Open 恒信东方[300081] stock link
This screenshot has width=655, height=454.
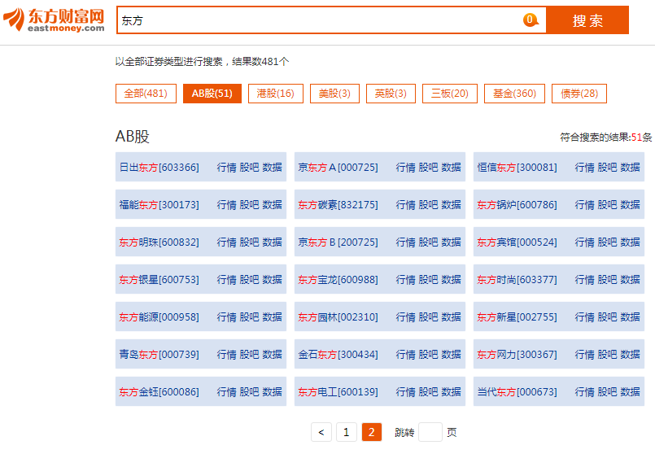pyautogui.click(x=517, y=167)
